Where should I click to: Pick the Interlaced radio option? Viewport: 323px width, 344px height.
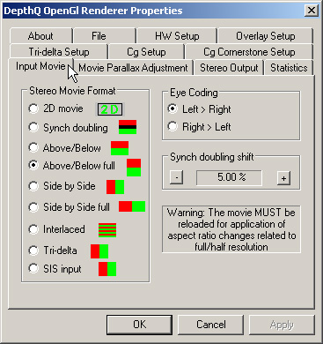tap(33, 229)
